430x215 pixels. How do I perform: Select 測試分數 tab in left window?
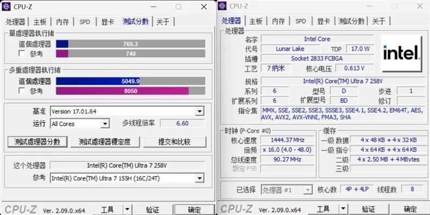(x=135, y=21)
